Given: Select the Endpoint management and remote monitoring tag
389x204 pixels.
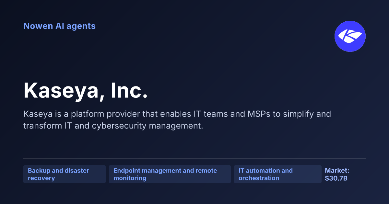Looking at the screenshot, I should (x=170, y=174).
